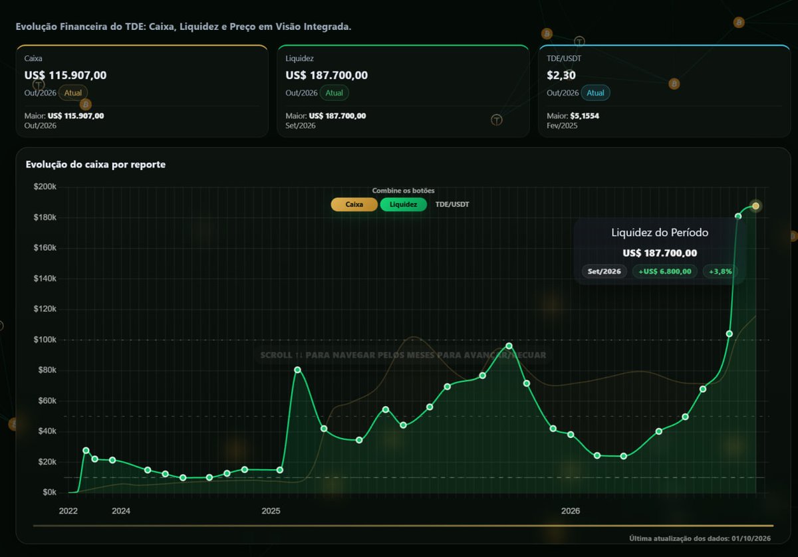Image resolution: width=798 pixels, height=557 pixels.
Task: Click the Atual badge in TDE/USDT card
Action: coord(595,93)
